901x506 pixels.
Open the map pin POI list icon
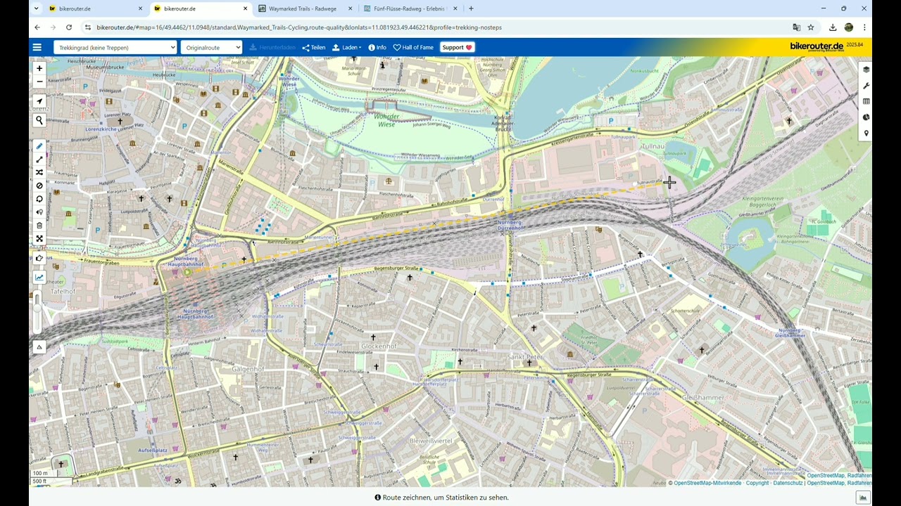tap(866, 134)
